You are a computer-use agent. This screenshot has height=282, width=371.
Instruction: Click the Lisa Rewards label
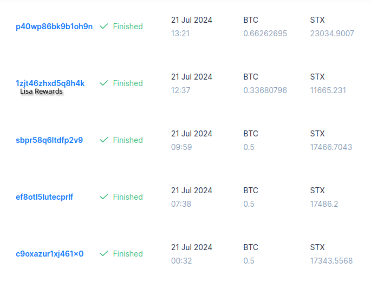[42, 92]
